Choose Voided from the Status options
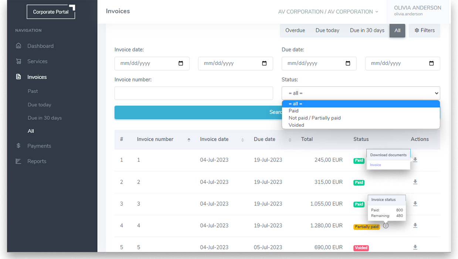The width and height of the screenshot is (458, 259). [x=296, y=125]
